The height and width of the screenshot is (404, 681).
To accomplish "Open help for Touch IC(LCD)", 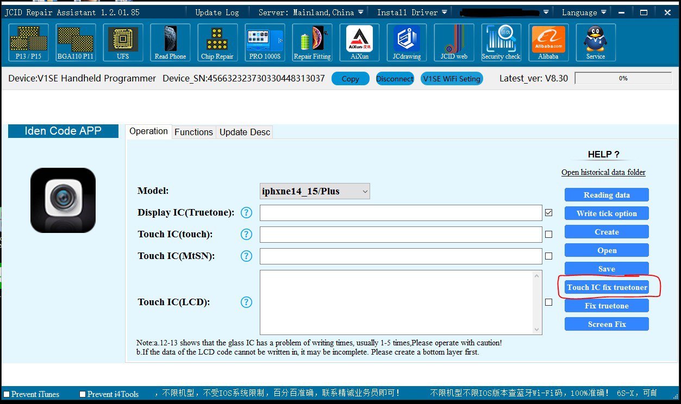I will (x=246, y=302).
